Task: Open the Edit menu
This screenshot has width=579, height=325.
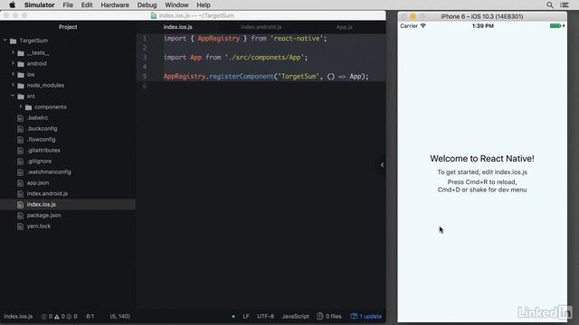Action: pyautogui.click(x=87, y=5)
